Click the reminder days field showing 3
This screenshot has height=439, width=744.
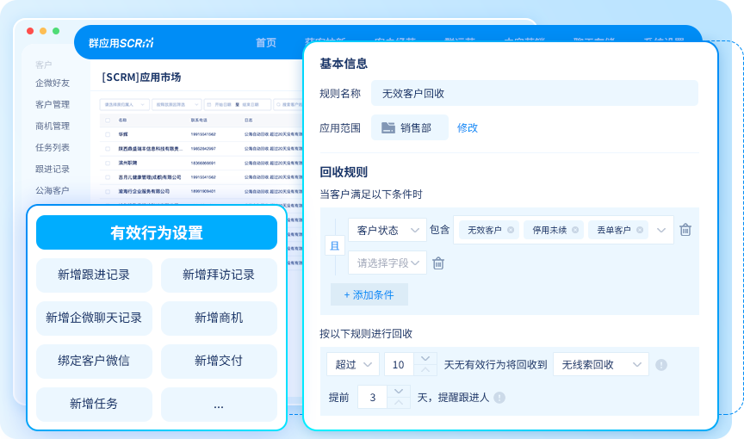[373, 398]
